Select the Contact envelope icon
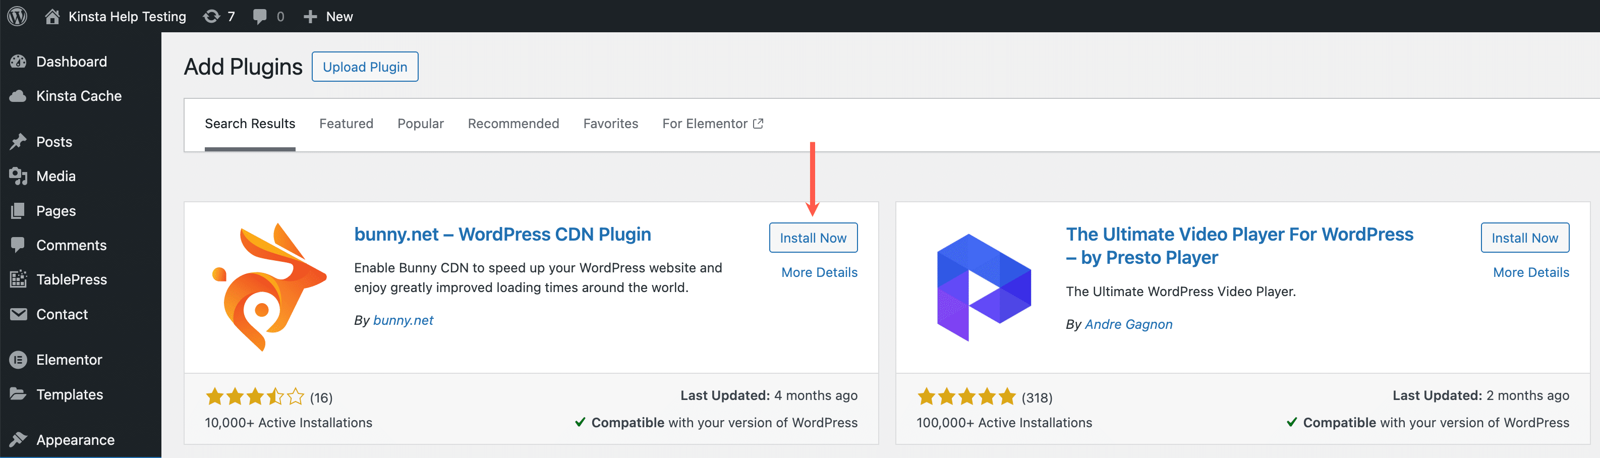1600x458 pixels. pyautogui.click(x=18, y=314)
